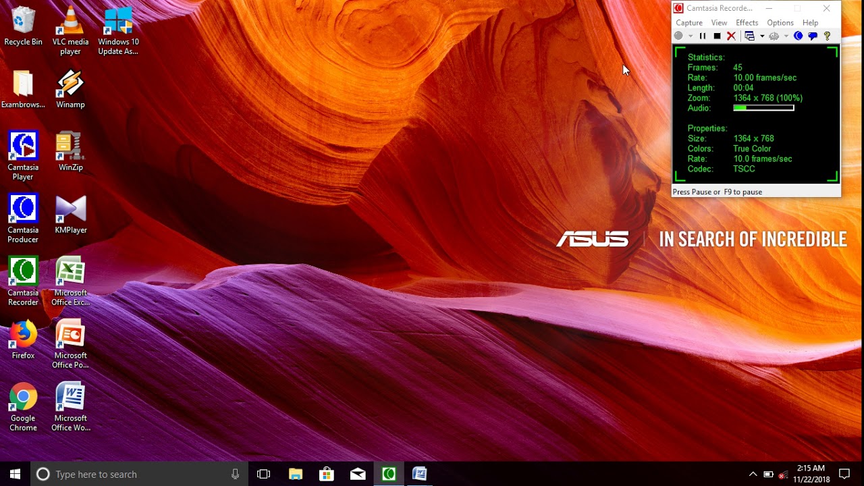
Task: Click the grayed-out effects icon in the Recorder toolbar
Action: click(774, 36)
